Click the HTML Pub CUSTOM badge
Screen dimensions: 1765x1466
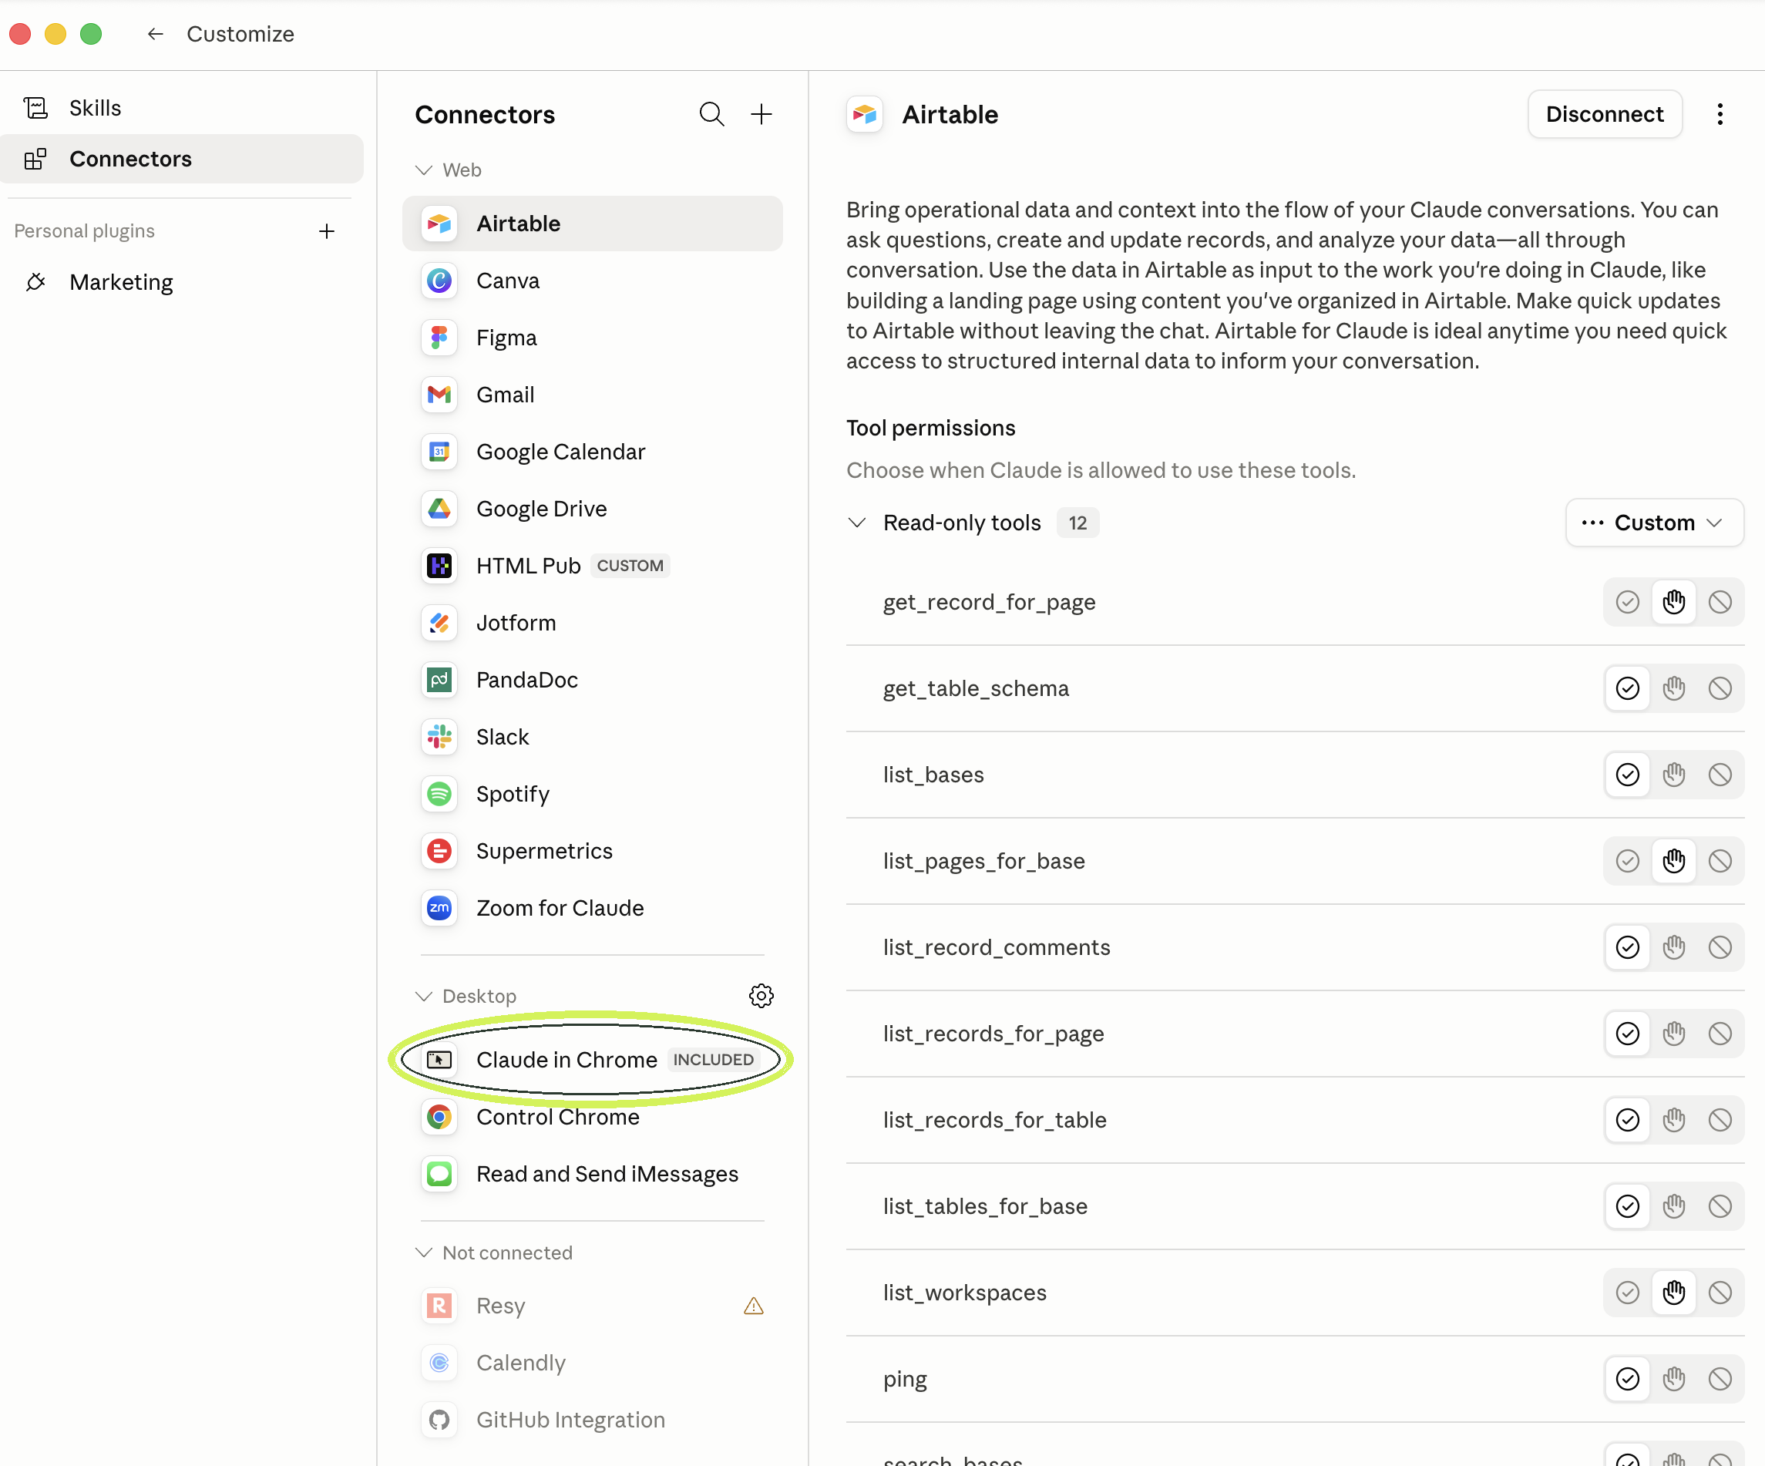[630, 566]
